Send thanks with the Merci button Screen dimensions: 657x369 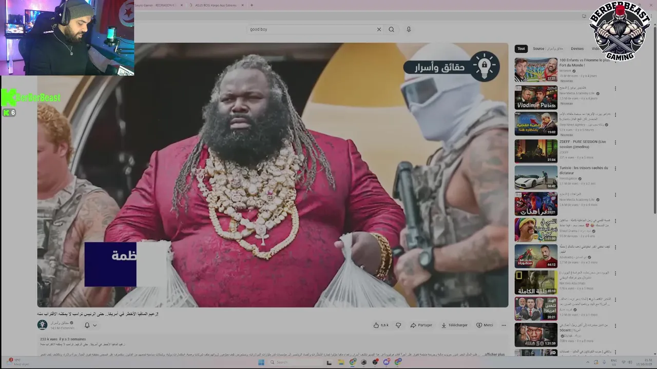click(485, 325)
